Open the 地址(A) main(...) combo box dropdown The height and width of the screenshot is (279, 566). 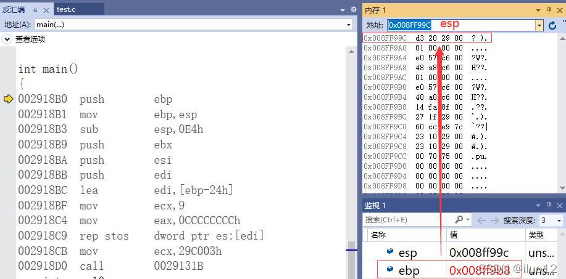pyautogui.click(x=349, y=25)
